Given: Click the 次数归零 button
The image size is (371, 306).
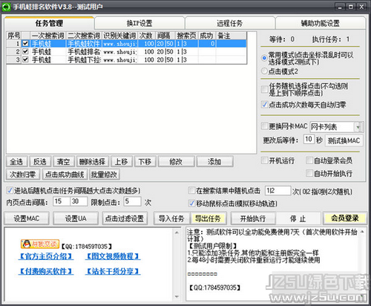Looking at the screenshot, I should (x=22, y=175).
